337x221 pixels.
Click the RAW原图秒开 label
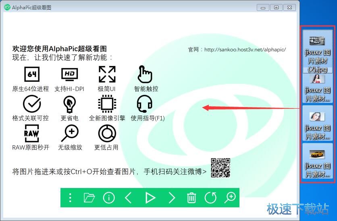31,147
